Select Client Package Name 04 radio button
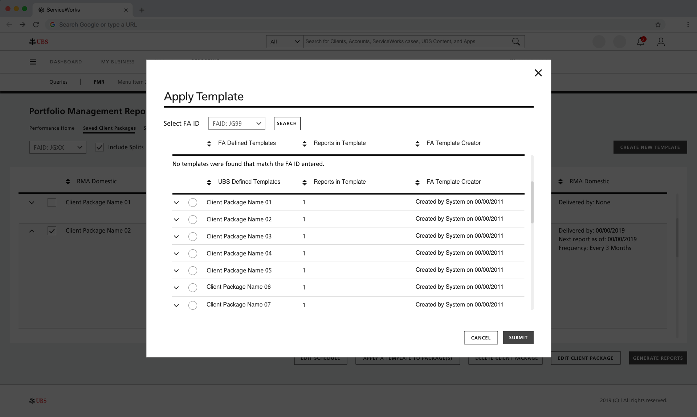Image resolution: width=697 pixels, height=417 pixels. tap(193, 254)
